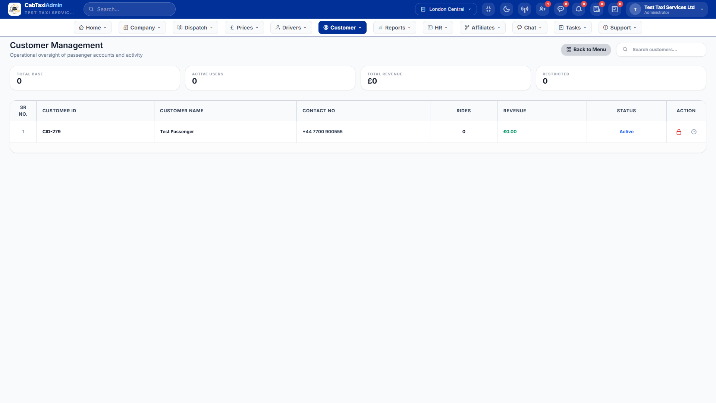The image size is (716, 403).
Task: Open the Dispatch menu
Action: pos(195,28)
